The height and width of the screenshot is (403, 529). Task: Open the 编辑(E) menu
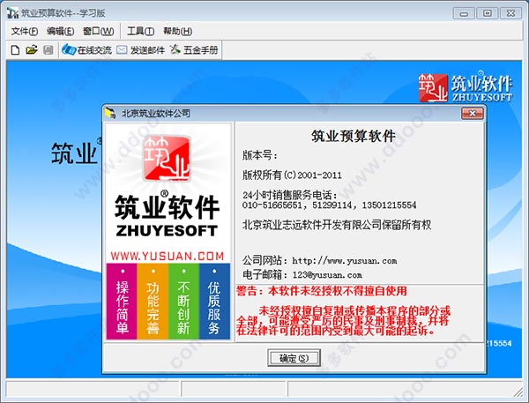(x=60, y=32)
